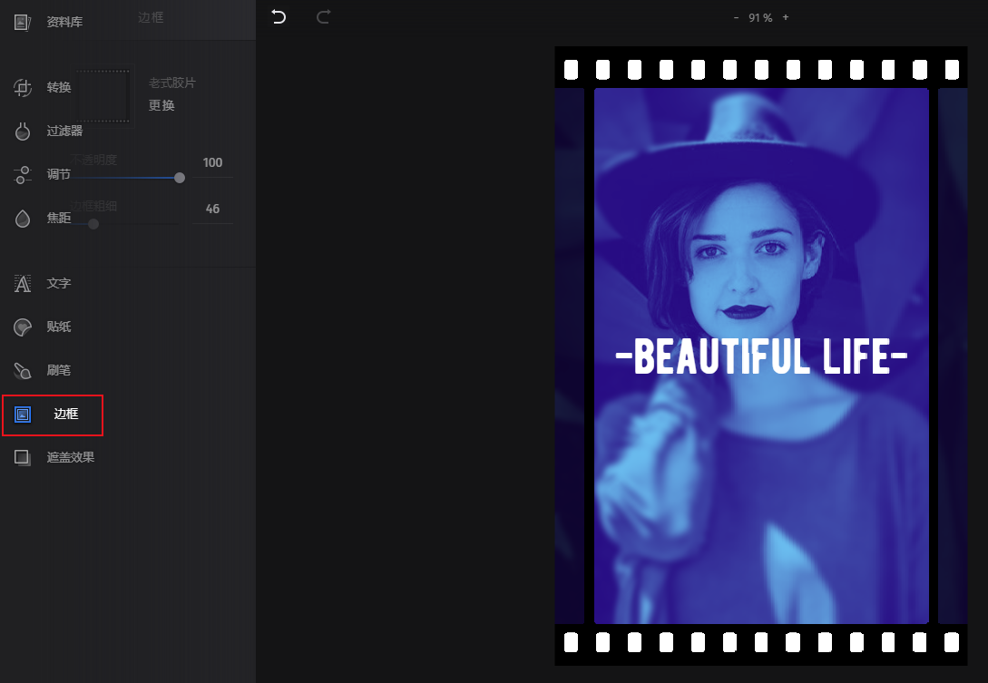Click 更换 to replace the frame
This screenshot has width=988, height=683.
click(x=161, y=105)
